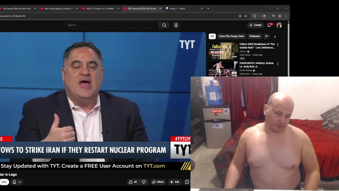Close the 25 Christian vs. 25 Atheist tab
Screen dimensions: 339x191
(x=118, y=8)
